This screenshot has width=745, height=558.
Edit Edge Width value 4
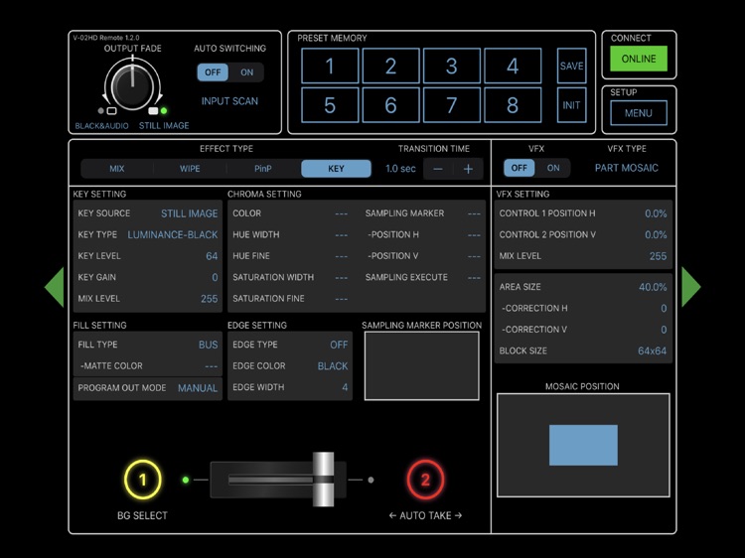click(x=345, y=387)
